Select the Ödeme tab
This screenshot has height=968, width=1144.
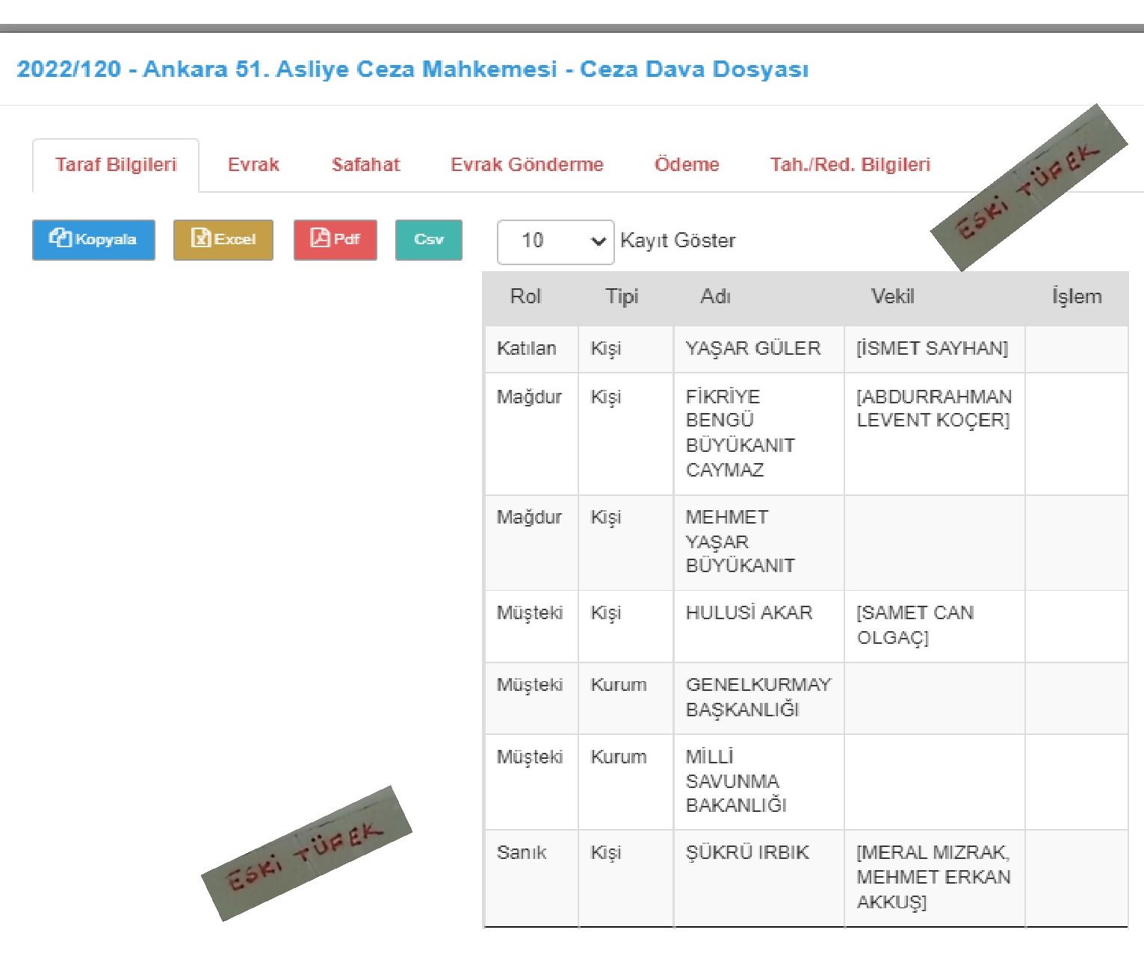[687, 165]
